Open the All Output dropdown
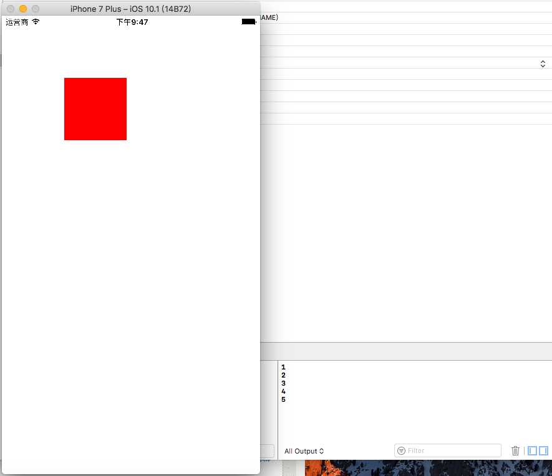This screenshot has width=552, height=476. click(304, 451)
